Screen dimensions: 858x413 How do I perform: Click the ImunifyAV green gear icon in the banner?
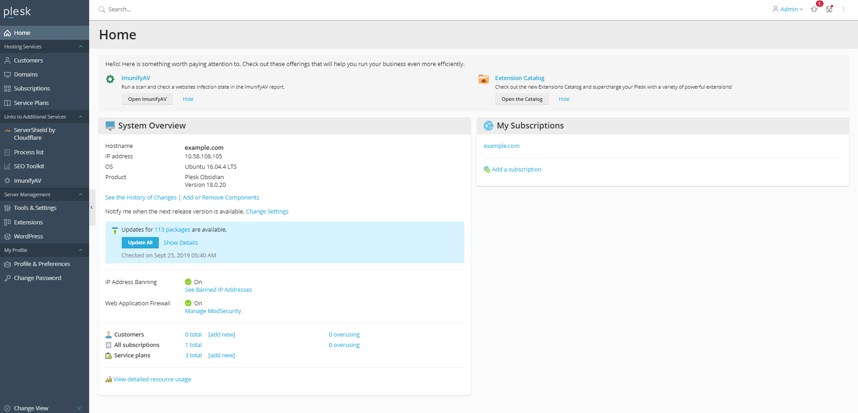point(110,80)
